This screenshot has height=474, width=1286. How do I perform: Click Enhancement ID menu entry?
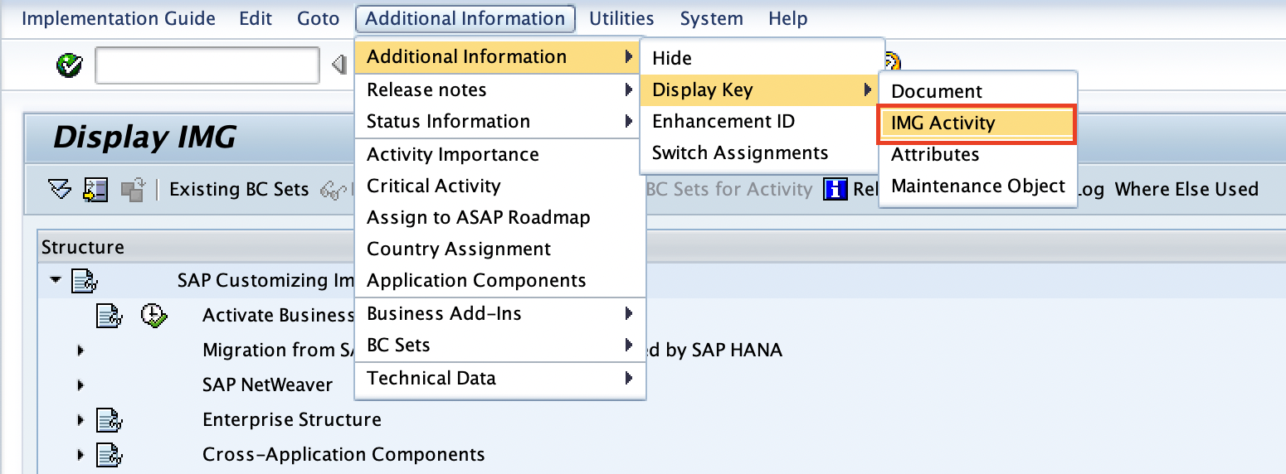coord(723,122)
